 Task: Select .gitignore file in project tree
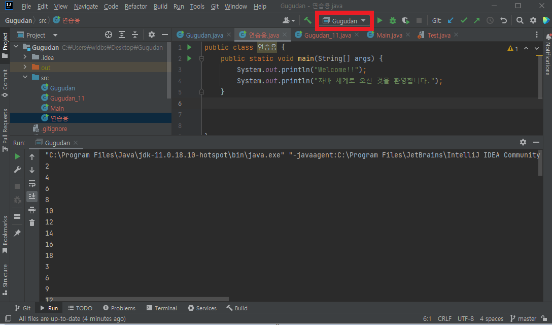click(54, 128)
